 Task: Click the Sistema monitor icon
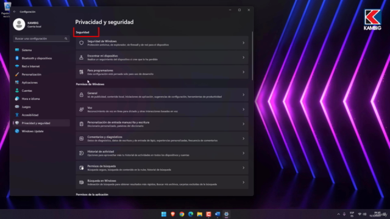17,50
